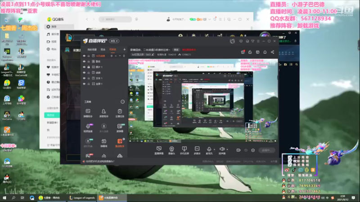This screenshot has height=202, width=360.
Task: Go back in QQ音乐 navigation
Action: coord(87,19)
